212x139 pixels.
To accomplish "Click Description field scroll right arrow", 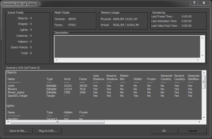I will pyautogui.click(x=198, y=60).
